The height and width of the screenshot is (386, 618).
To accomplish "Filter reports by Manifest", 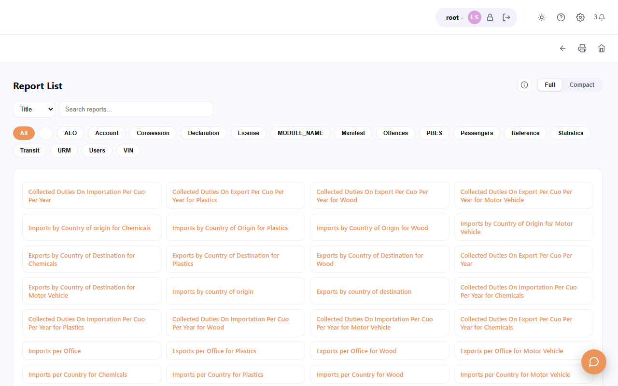I will coord(353,133).
